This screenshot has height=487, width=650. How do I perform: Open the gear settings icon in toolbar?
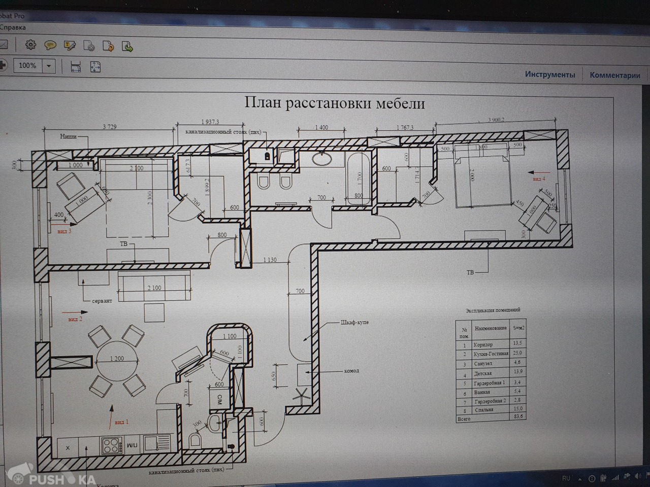click(x=30, y=45)
